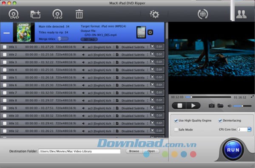Open output settings gear next to iPad icon
The width and height of the screenshot is (255, 168).
[x=150, y=32]
